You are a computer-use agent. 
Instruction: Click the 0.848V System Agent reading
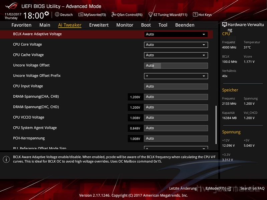click(135, 128)
